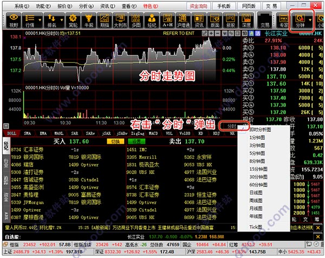Select the MACD indicator tab
Screen dimensions: 325x258
pos(154,133)
